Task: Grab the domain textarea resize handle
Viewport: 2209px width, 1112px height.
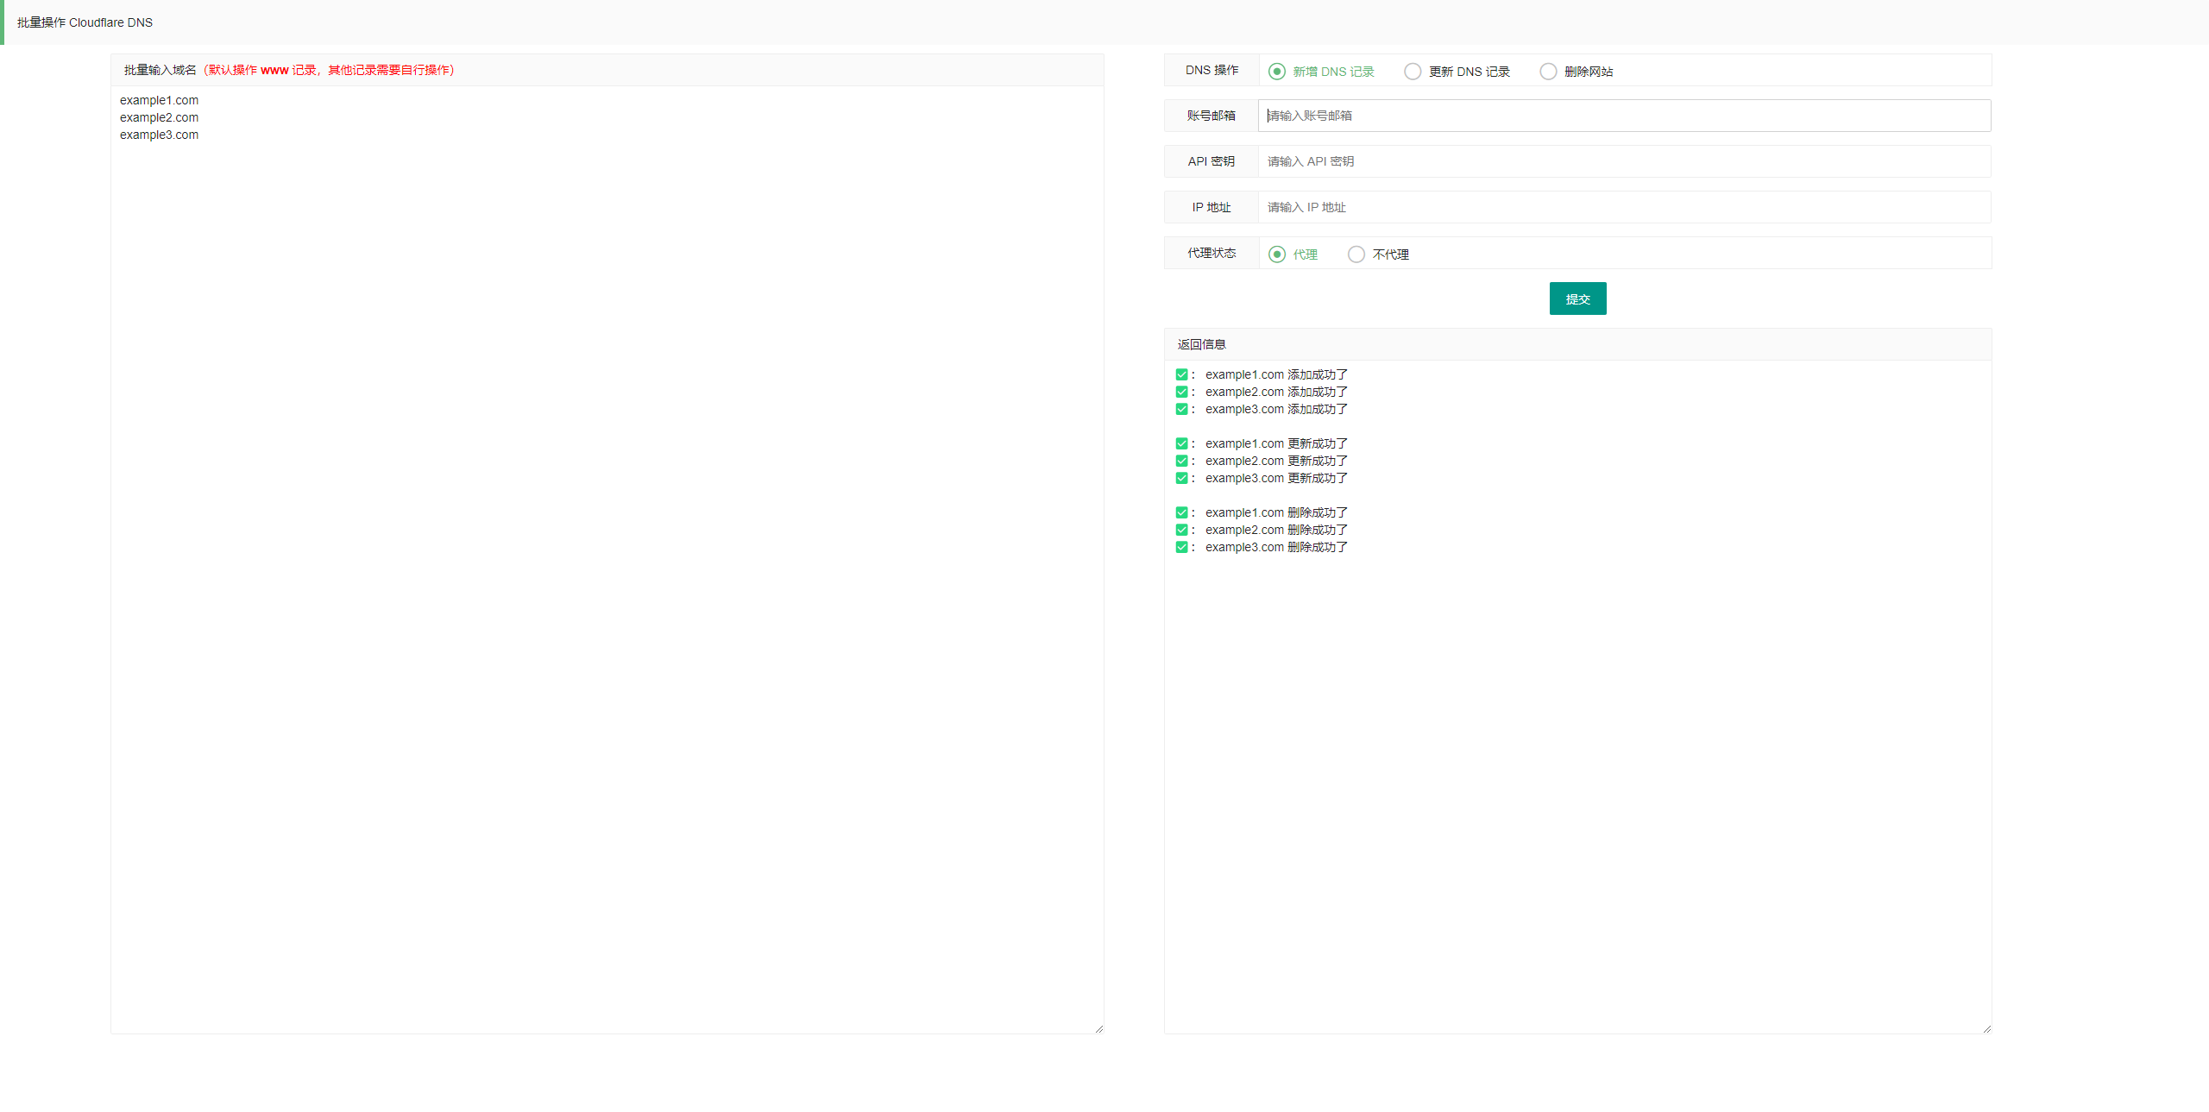Action: (1098, 1028)
